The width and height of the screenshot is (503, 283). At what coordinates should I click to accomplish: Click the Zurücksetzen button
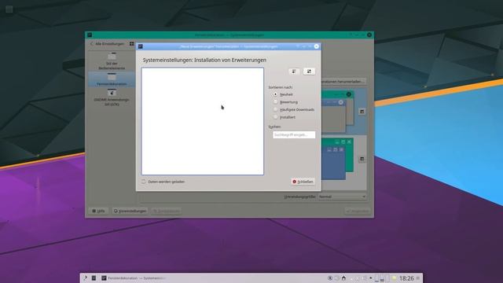click(x=167, y=211)
